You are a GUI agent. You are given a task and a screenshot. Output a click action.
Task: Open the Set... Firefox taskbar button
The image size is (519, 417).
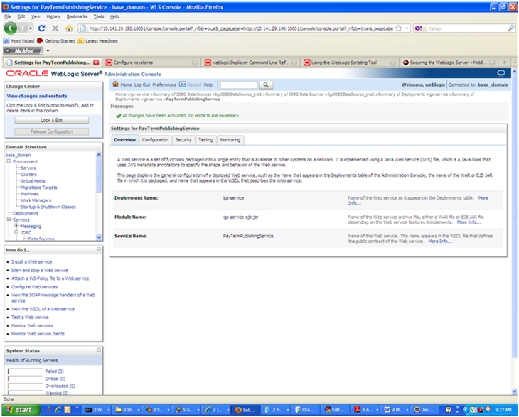[245, 410]
